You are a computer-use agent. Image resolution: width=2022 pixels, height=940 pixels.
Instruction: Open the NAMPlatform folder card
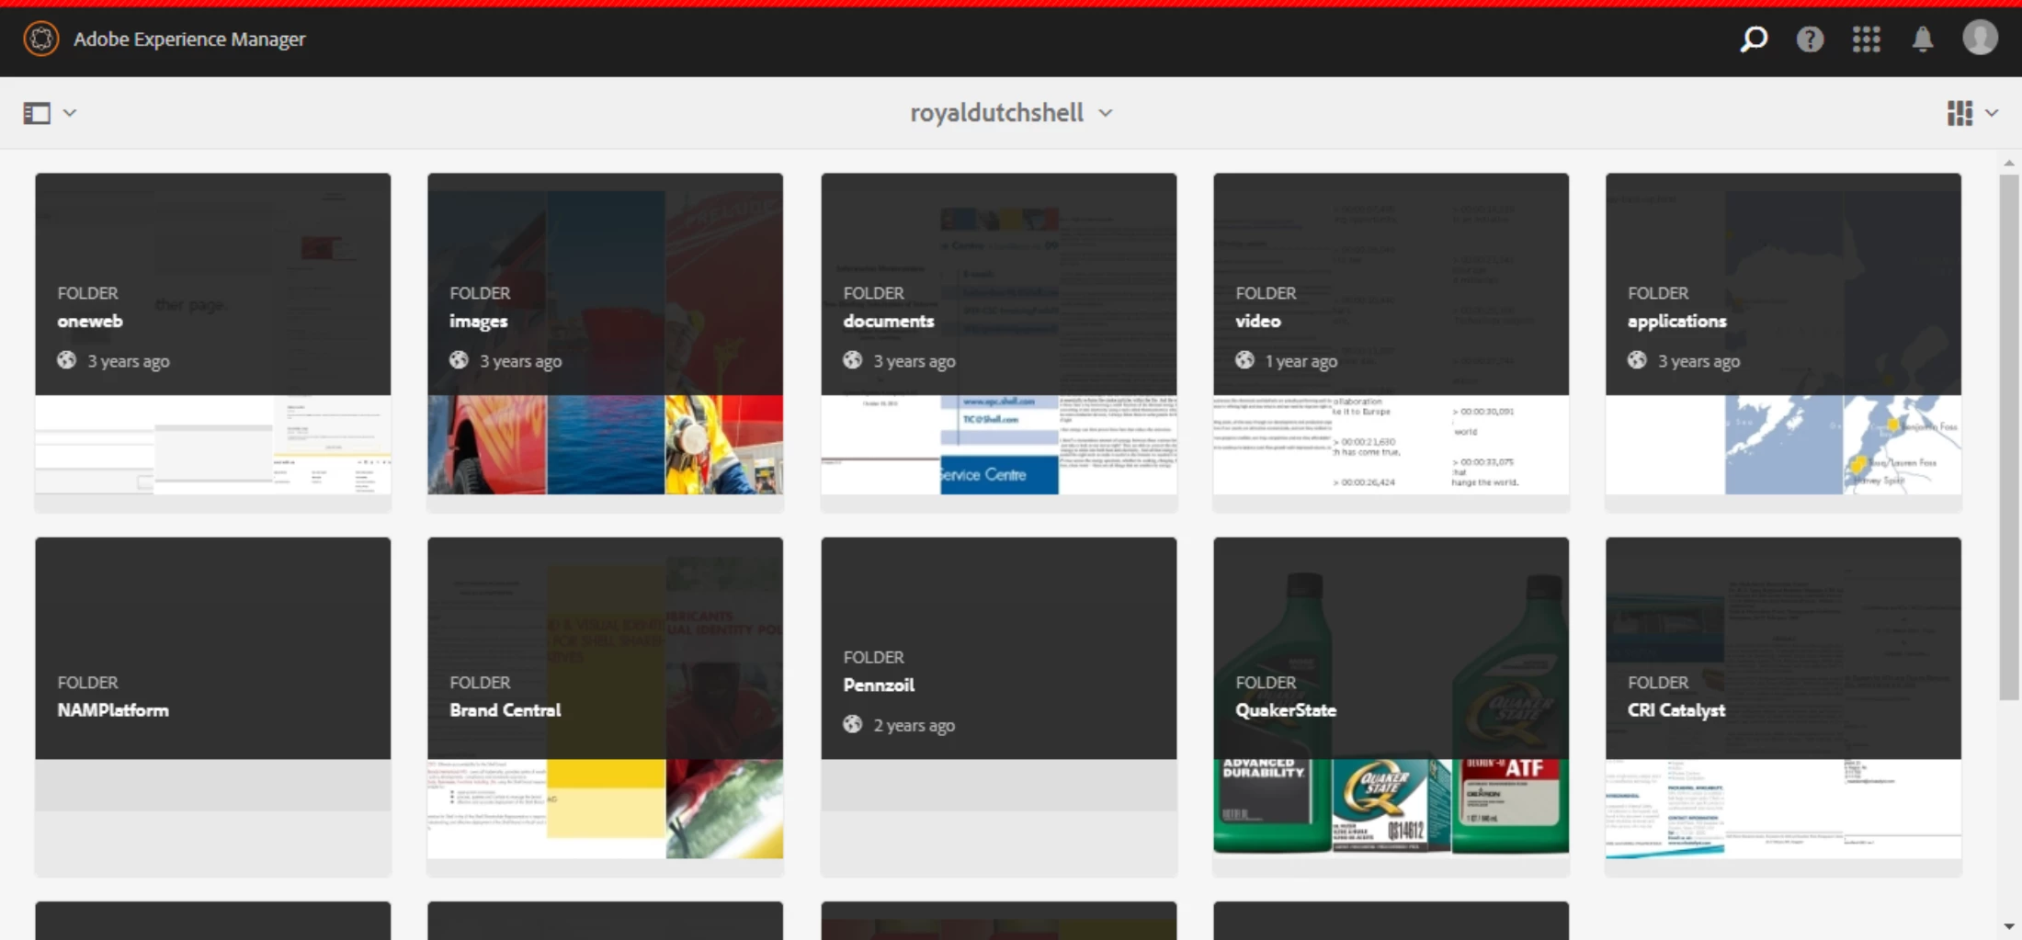pyautogui.click(x=213, y=706)
